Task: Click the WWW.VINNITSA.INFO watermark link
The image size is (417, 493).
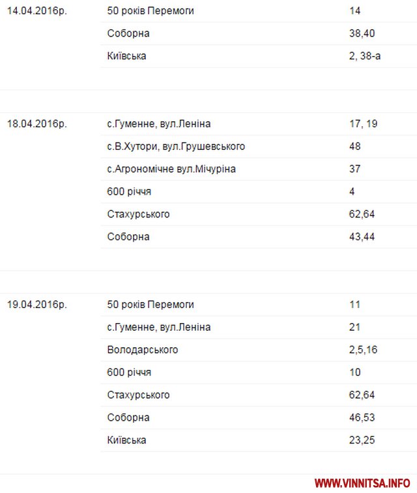Action: [362, 483]
